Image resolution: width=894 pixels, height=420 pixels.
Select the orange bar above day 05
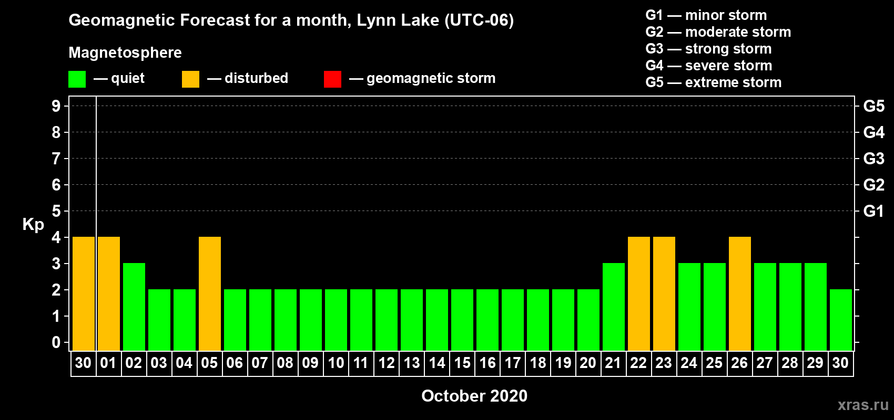point(210,293)
